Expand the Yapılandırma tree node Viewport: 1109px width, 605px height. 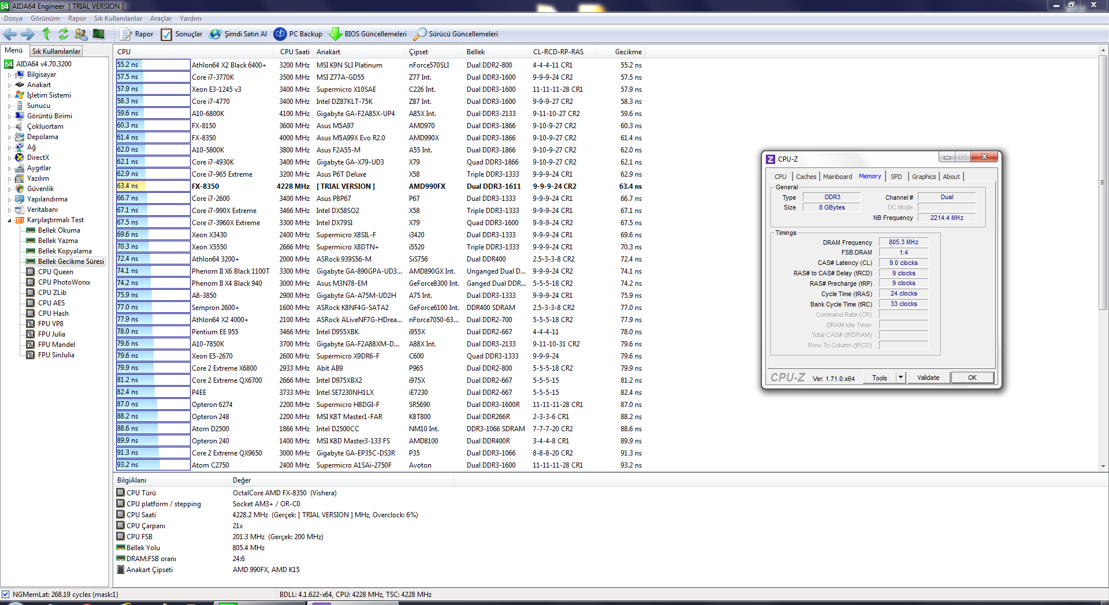[9, 200]
